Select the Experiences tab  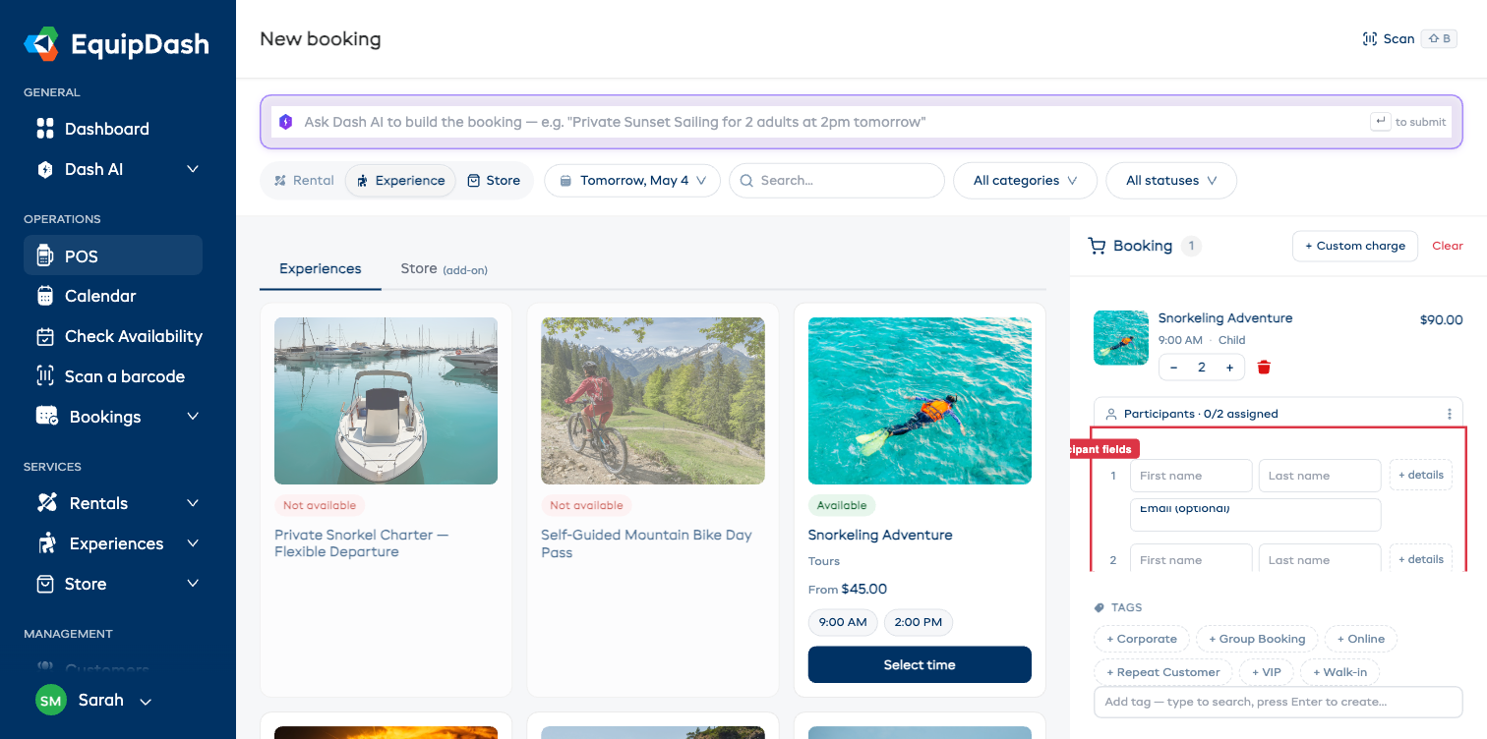(x=321, y=268)
